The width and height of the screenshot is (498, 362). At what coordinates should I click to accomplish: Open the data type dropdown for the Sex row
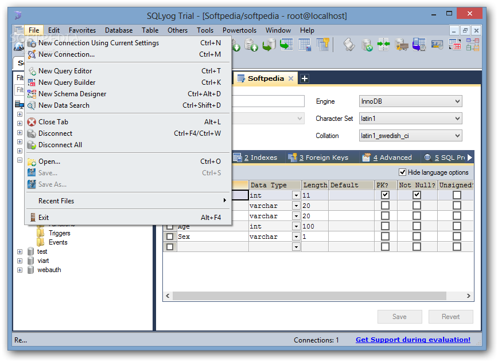click(x=296, y=237)
